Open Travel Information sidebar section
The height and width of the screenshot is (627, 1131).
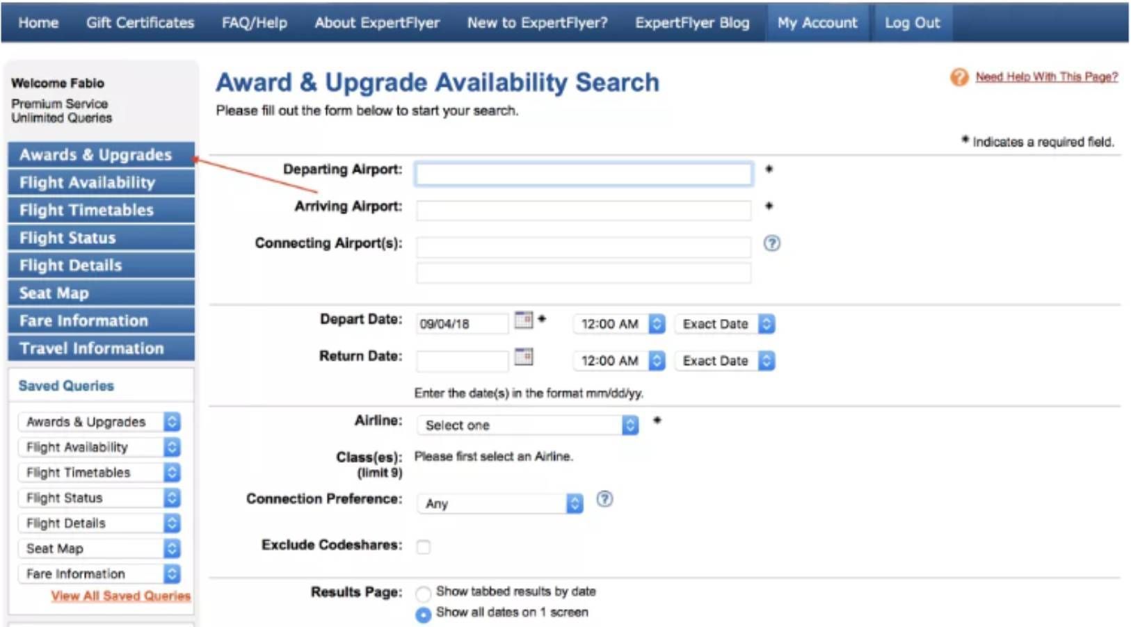[101, 348]
